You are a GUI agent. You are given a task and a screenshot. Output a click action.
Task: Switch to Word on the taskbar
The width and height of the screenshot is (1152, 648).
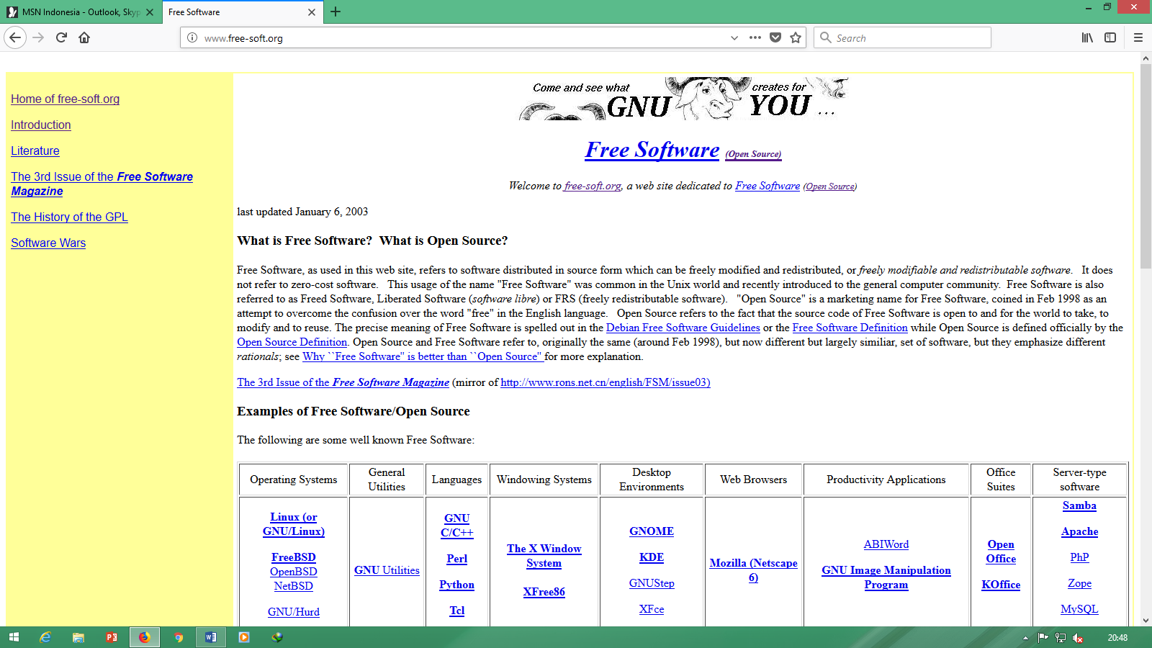[211, 637]
